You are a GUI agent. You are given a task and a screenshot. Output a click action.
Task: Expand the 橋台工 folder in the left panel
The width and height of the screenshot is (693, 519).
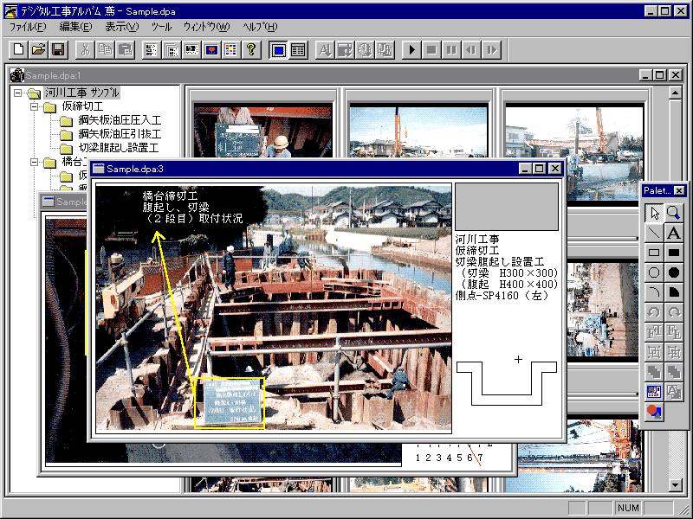coord(34,162)
